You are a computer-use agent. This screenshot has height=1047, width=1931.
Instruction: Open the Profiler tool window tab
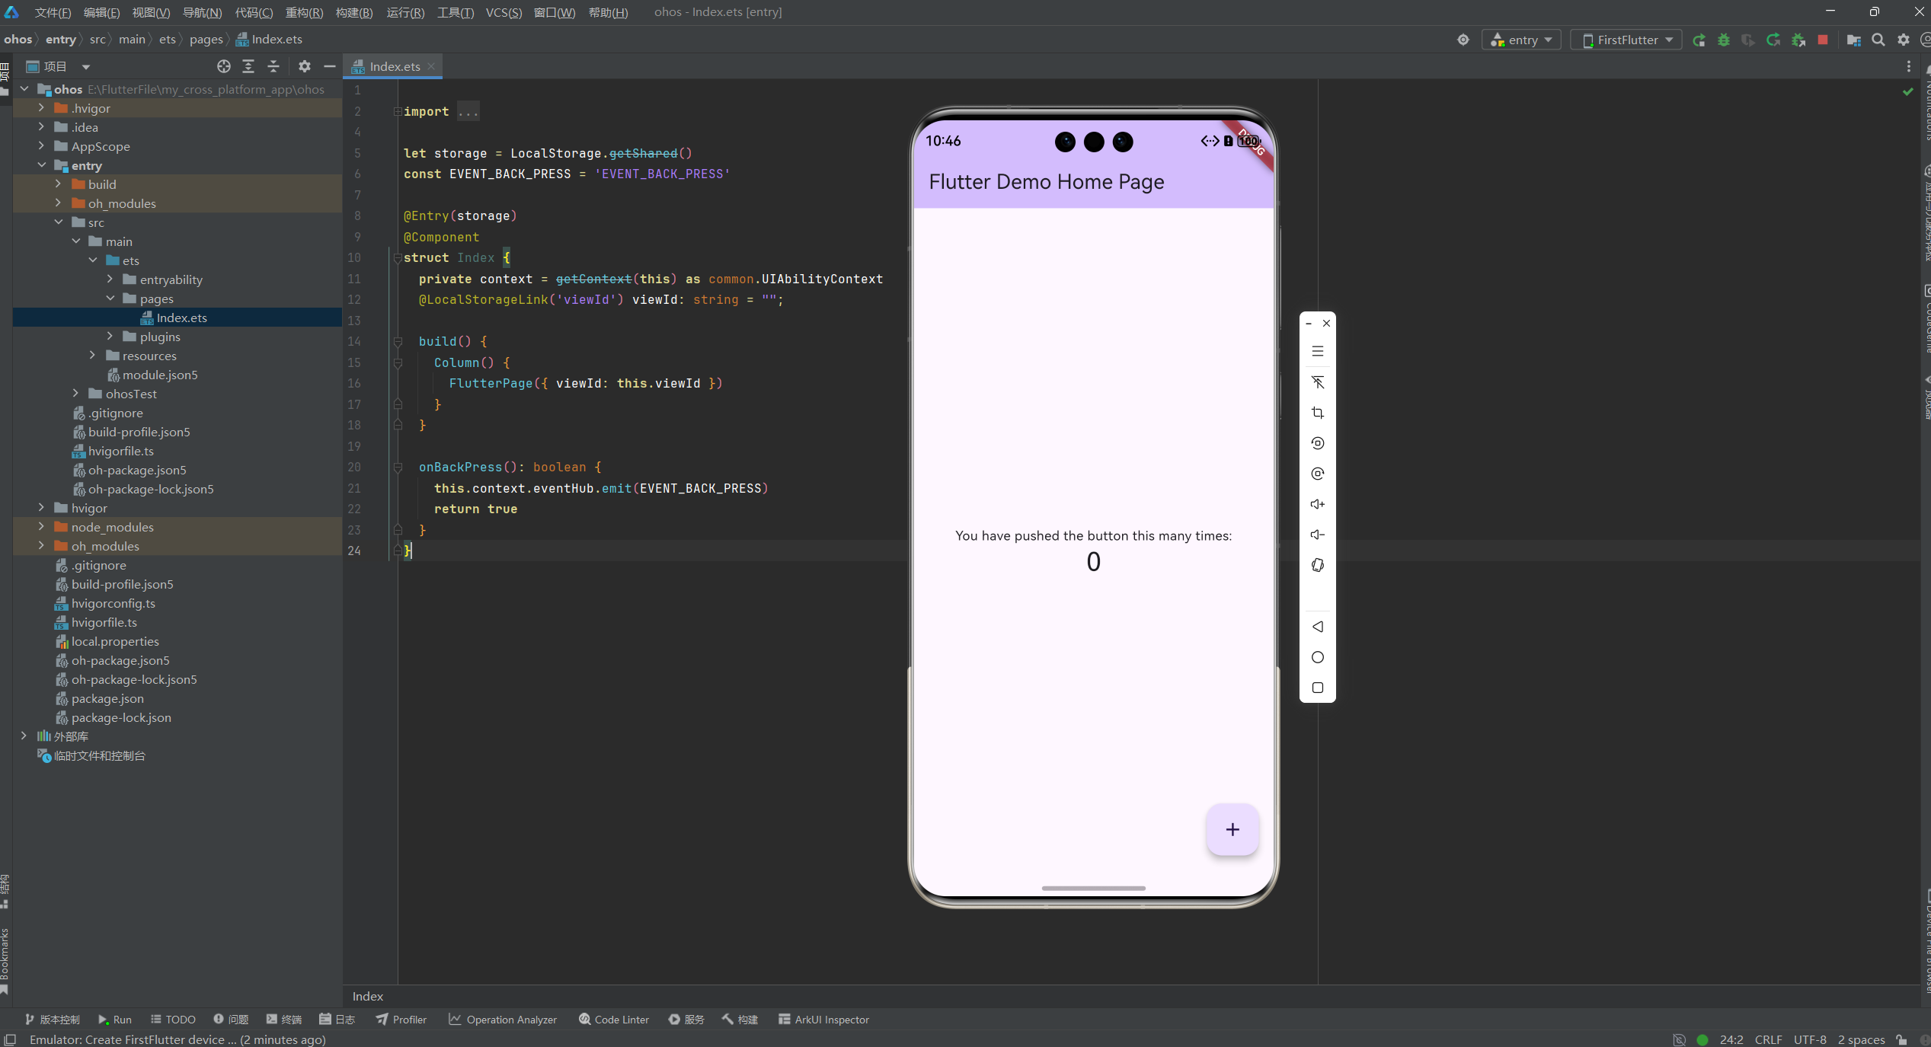401,1020
